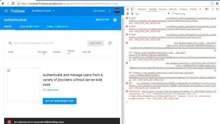Viewport: 220px width, 124px height.
Task: Open the Chrome hamburger menu
Action: (217, 3)
